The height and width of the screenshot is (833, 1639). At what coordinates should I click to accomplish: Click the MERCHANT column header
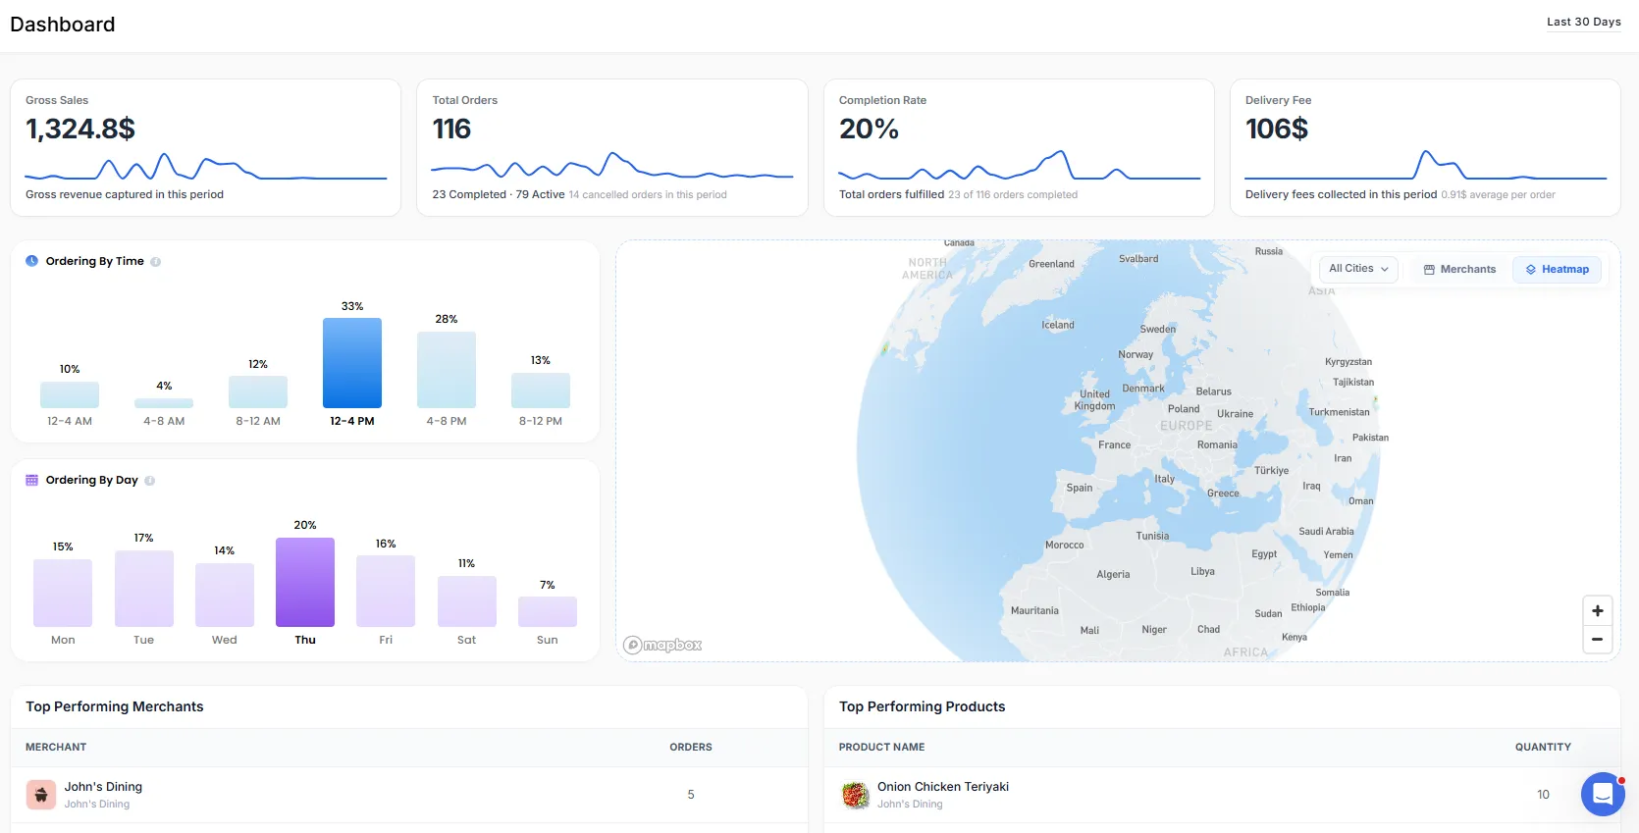tap(56, 747)
